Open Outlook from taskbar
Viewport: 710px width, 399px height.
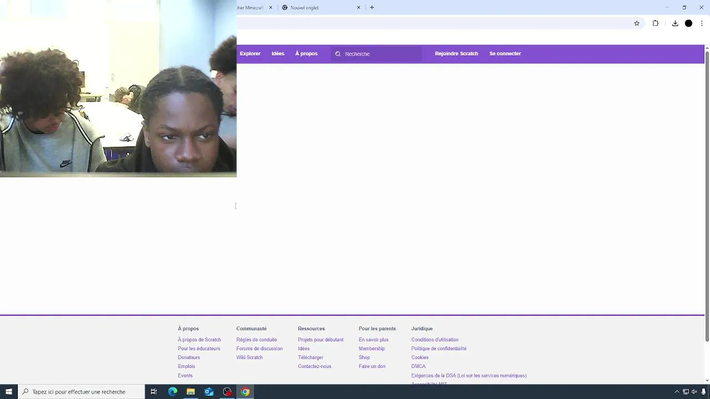209,392
